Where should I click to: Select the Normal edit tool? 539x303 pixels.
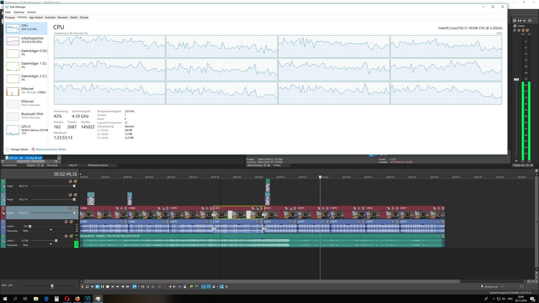tap(134, 286)
